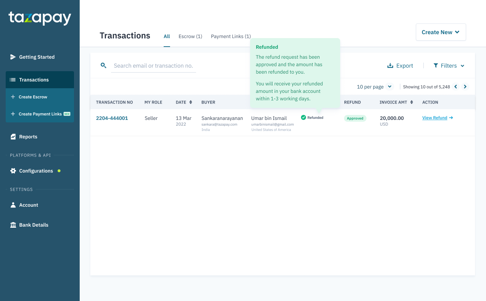The width and height of the screenshot is (486, 301).
Task: Open Configurations via the gear icon
Action: [13, 171]
